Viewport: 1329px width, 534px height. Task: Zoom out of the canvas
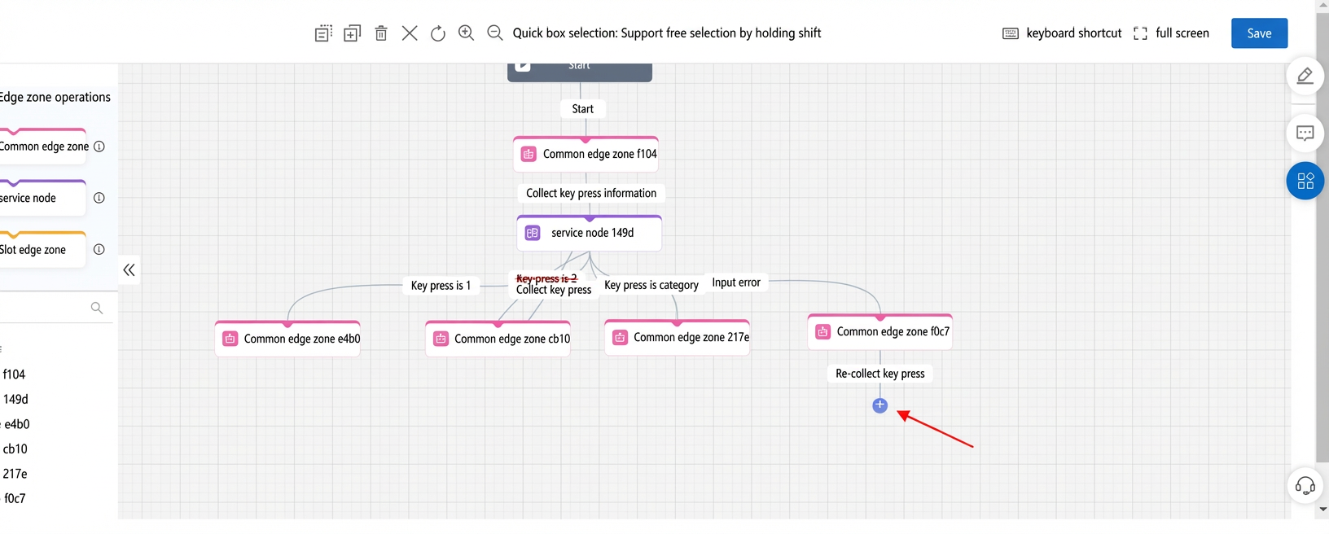494,33
